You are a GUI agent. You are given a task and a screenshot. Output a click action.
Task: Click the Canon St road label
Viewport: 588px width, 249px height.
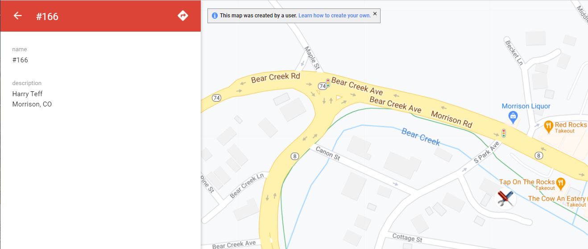(x=327, y=153)
